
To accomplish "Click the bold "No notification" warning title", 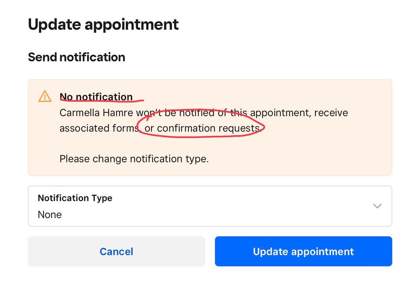I will tap(96, 97).
